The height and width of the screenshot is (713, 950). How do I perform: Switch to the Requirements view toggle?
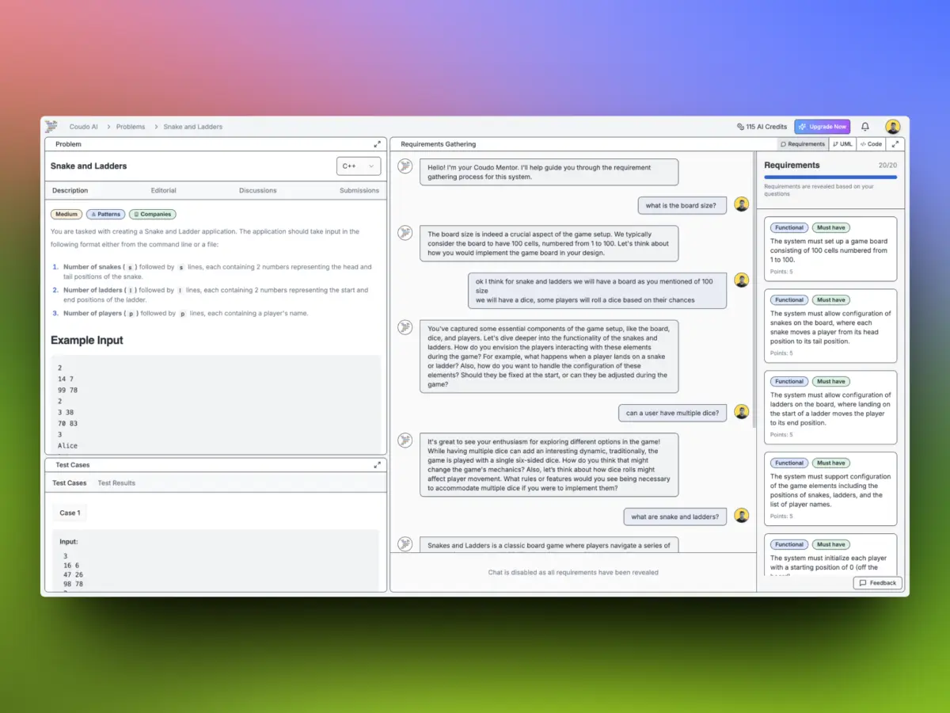click(803, 144)
